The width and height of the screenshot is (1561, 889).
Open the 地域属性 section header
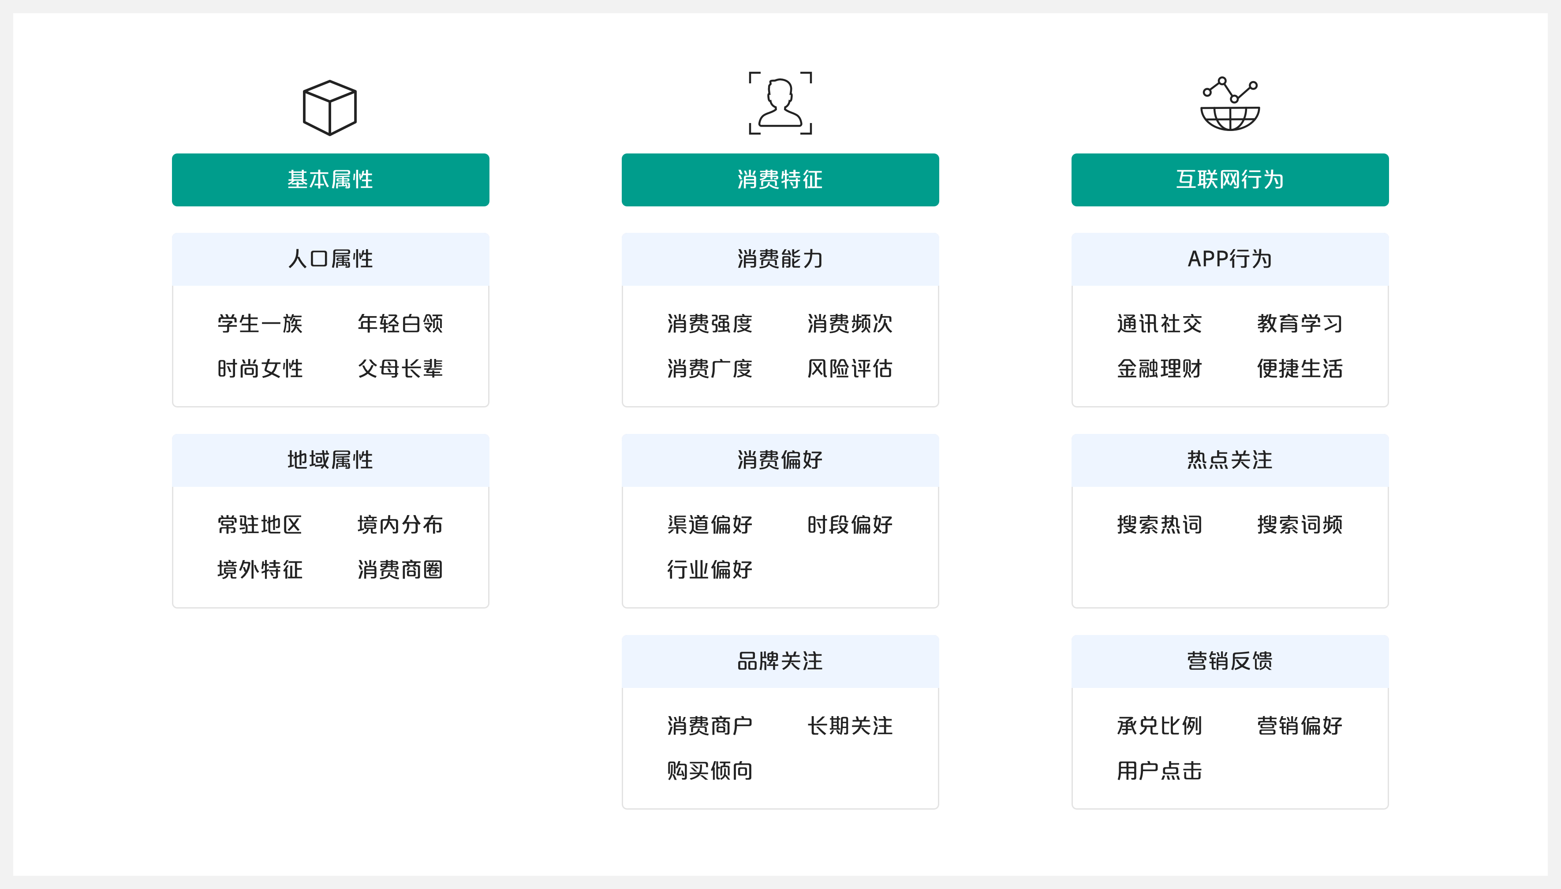coord(330,460)
